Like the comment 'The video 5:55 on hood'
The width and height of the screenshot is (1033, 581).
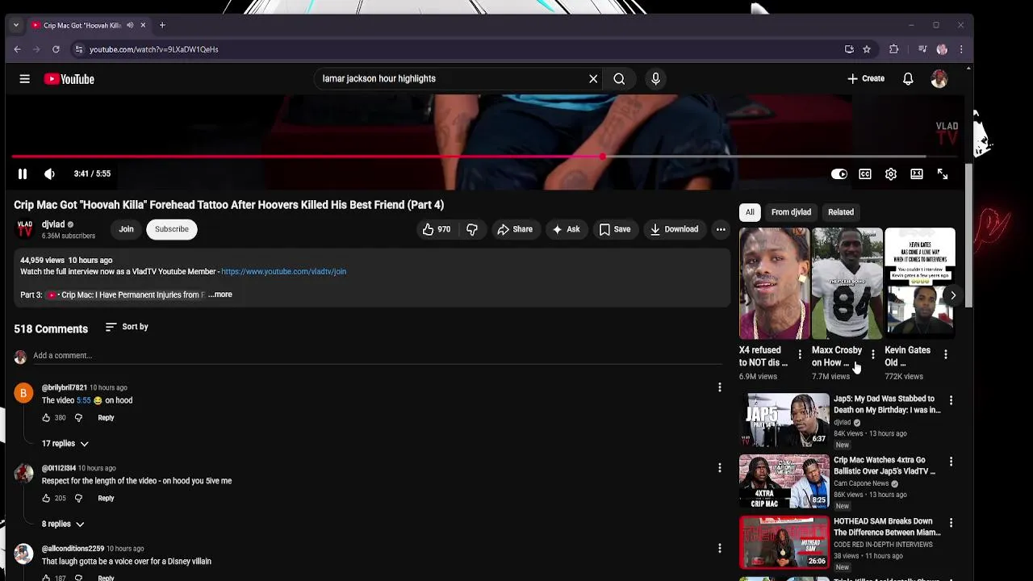pyautogui.click(x=46, y=418)
